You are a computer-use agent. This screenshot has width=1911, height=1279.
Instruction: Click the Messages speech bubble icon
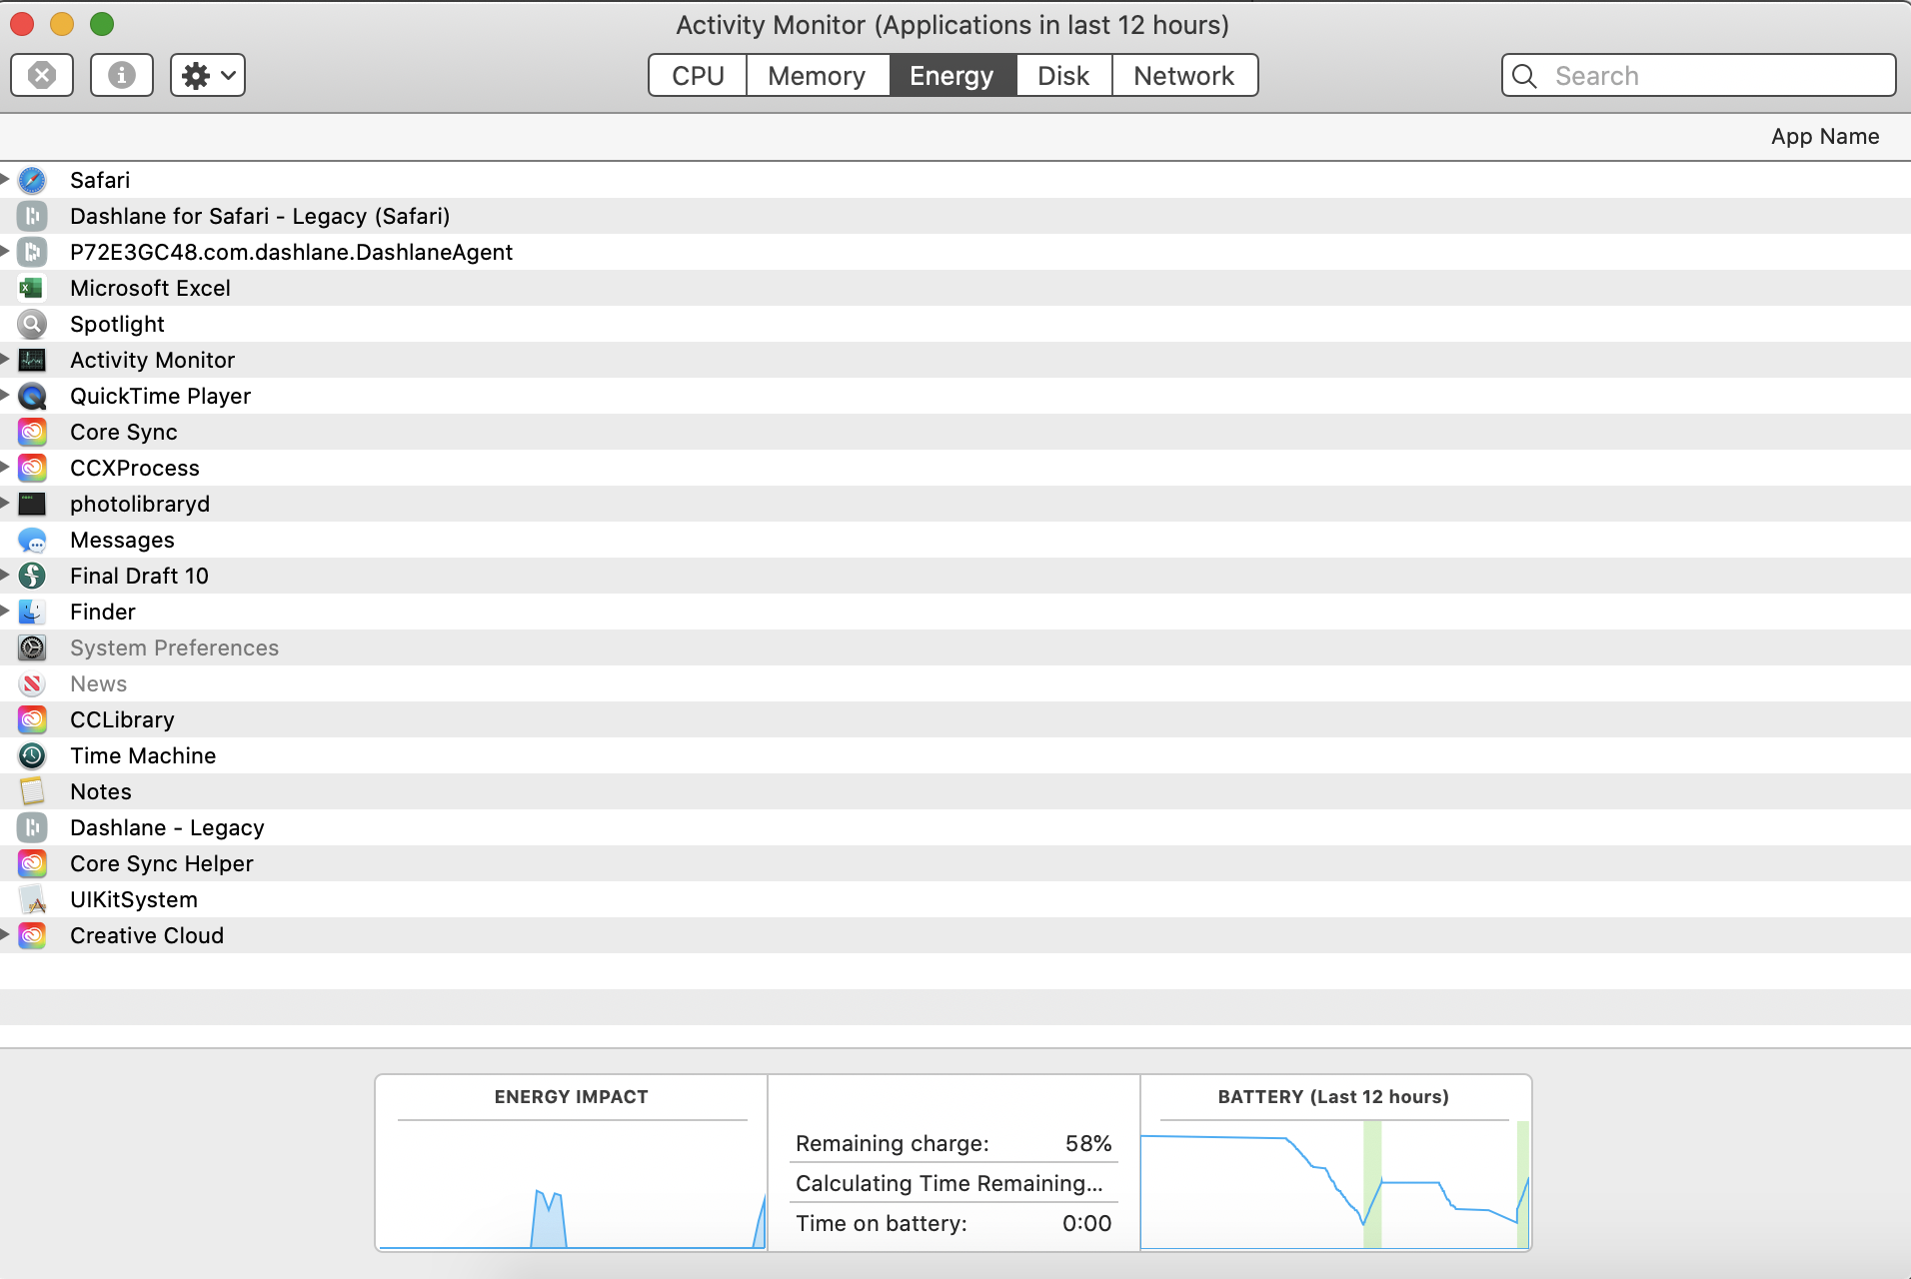(x=32, y=540)
